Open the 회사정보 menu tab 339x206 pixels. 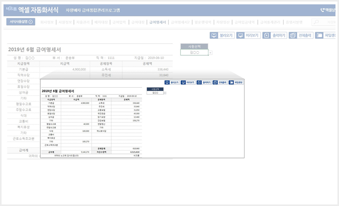pyautogui.click(x=47, y=22)
